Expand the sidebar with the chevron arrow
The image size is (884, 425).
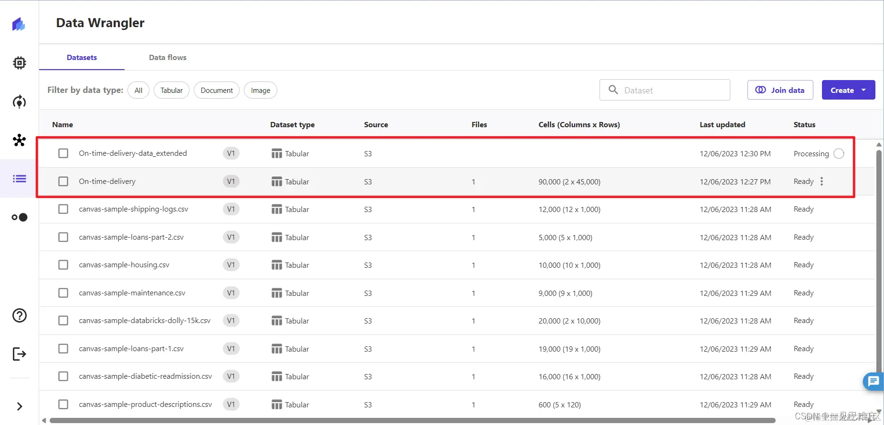20,406
